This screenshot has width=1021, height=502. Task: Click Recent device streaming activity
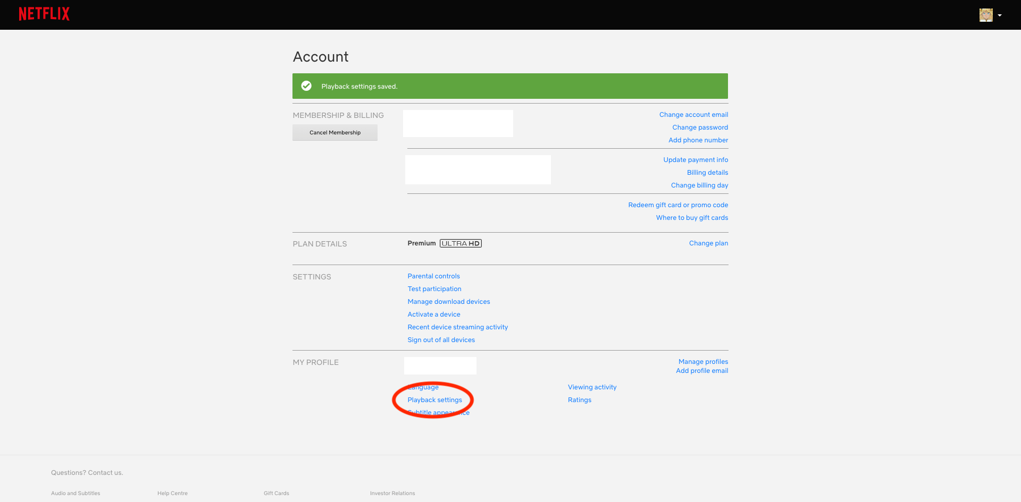pos(457,327)
